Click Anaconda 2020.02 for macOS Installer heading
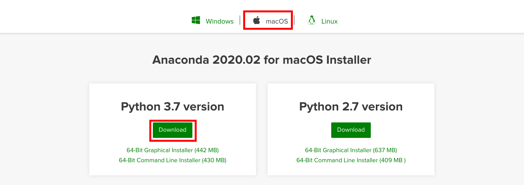 coord(262,60)
